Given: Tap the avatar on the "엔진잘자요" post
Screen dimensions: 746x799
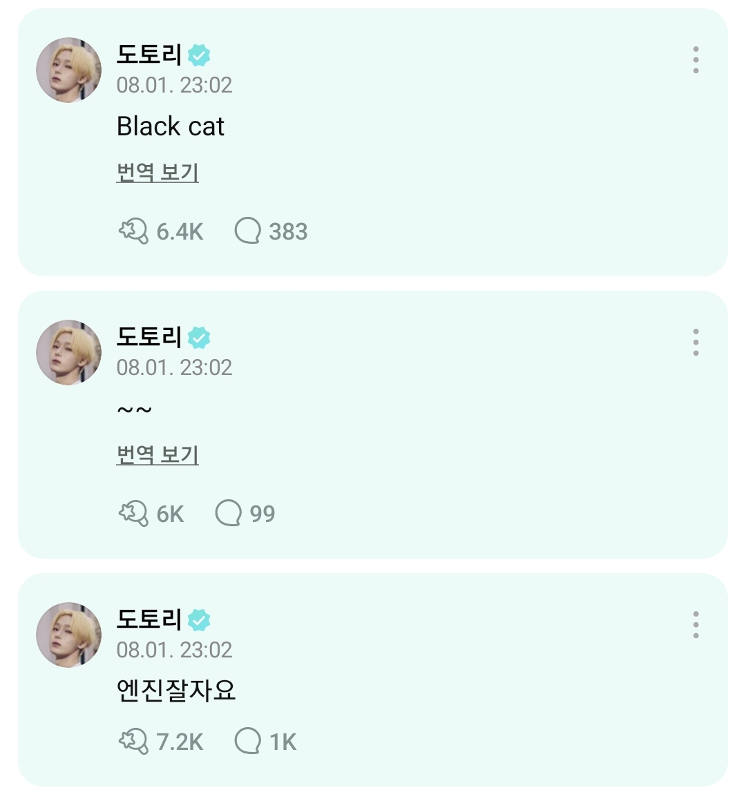Looking at the screenshot, I should tap(69, 635).
